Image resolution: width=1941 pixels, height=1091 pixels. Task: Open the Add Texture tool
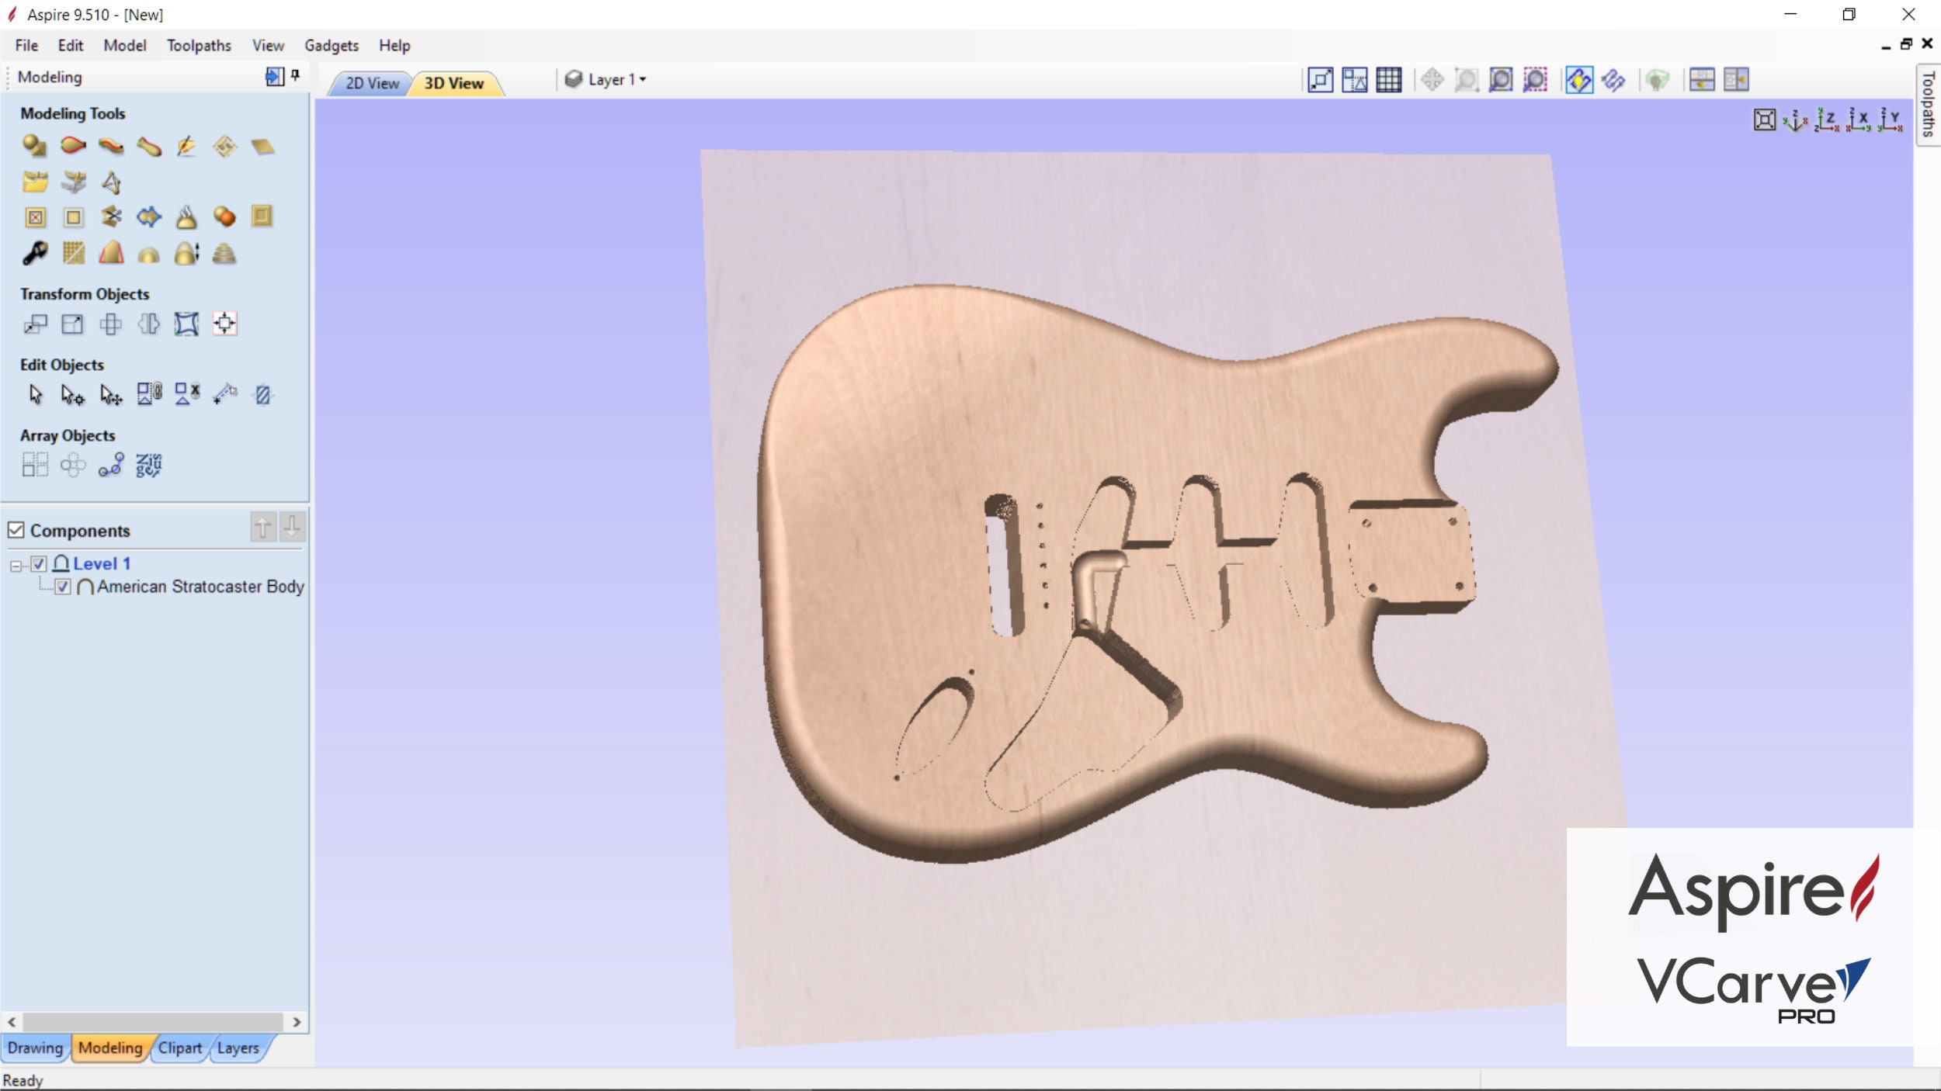pyautogui.click(x=74, y=253)
